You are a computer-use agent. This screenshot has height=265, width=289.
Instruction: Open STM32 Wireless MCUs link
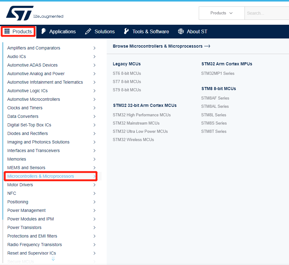point(133,140)
